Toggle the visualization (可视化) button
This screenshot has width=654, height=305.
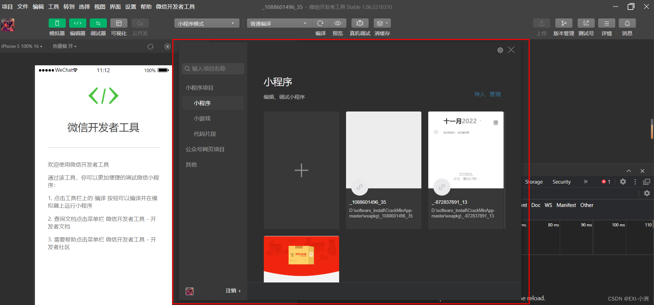119,23
